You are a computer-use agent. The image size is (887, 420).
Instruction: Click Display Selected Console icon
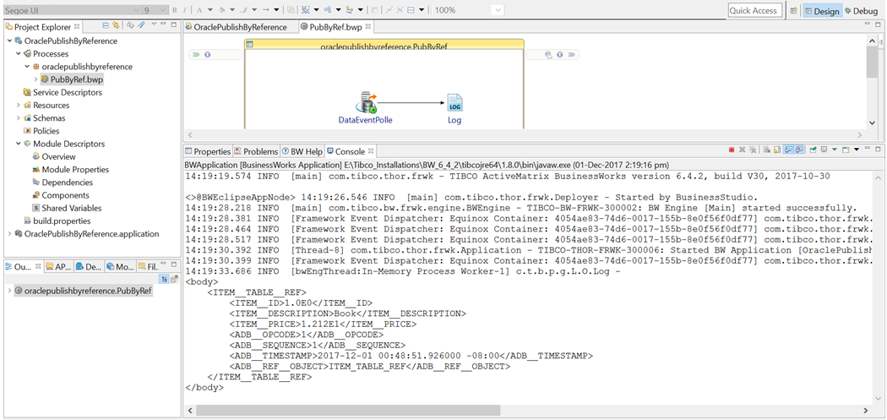pyautogui.click(x=824, y=150)
